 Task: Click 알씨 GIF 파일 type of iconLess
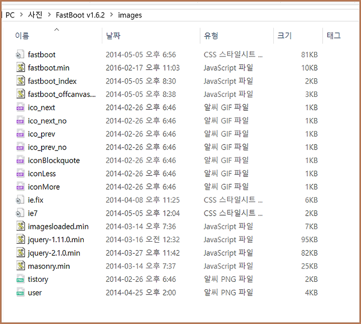[226, 173]
